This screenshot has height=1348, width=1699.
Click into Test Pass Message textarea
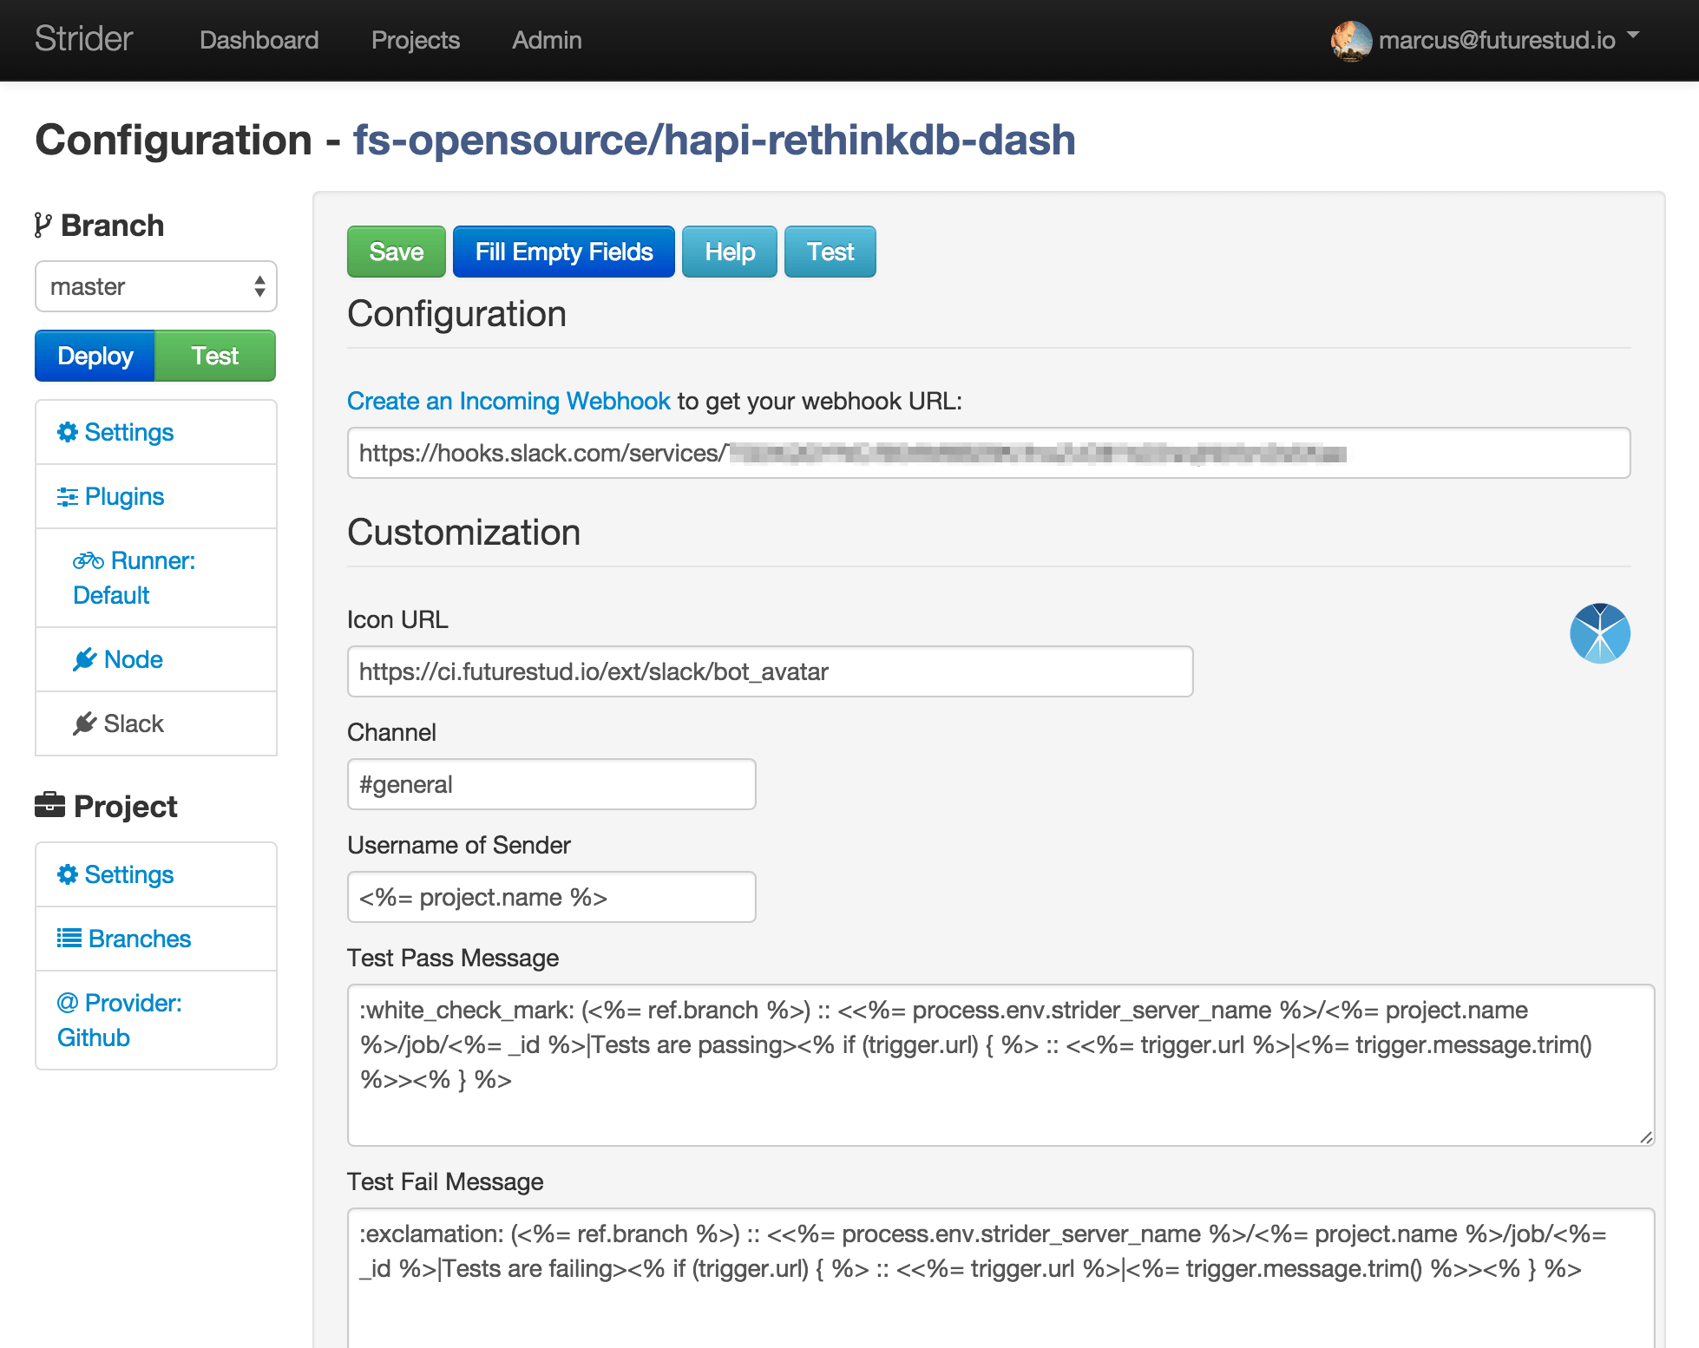(x=1001, y=1065)
